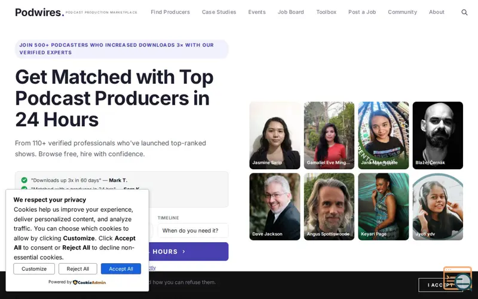Image resolution: width=478 pixels, height=299 pixels.
Task: Click 'Get Matched with Top Podcast Producers' heading
Action: (114, 98)
